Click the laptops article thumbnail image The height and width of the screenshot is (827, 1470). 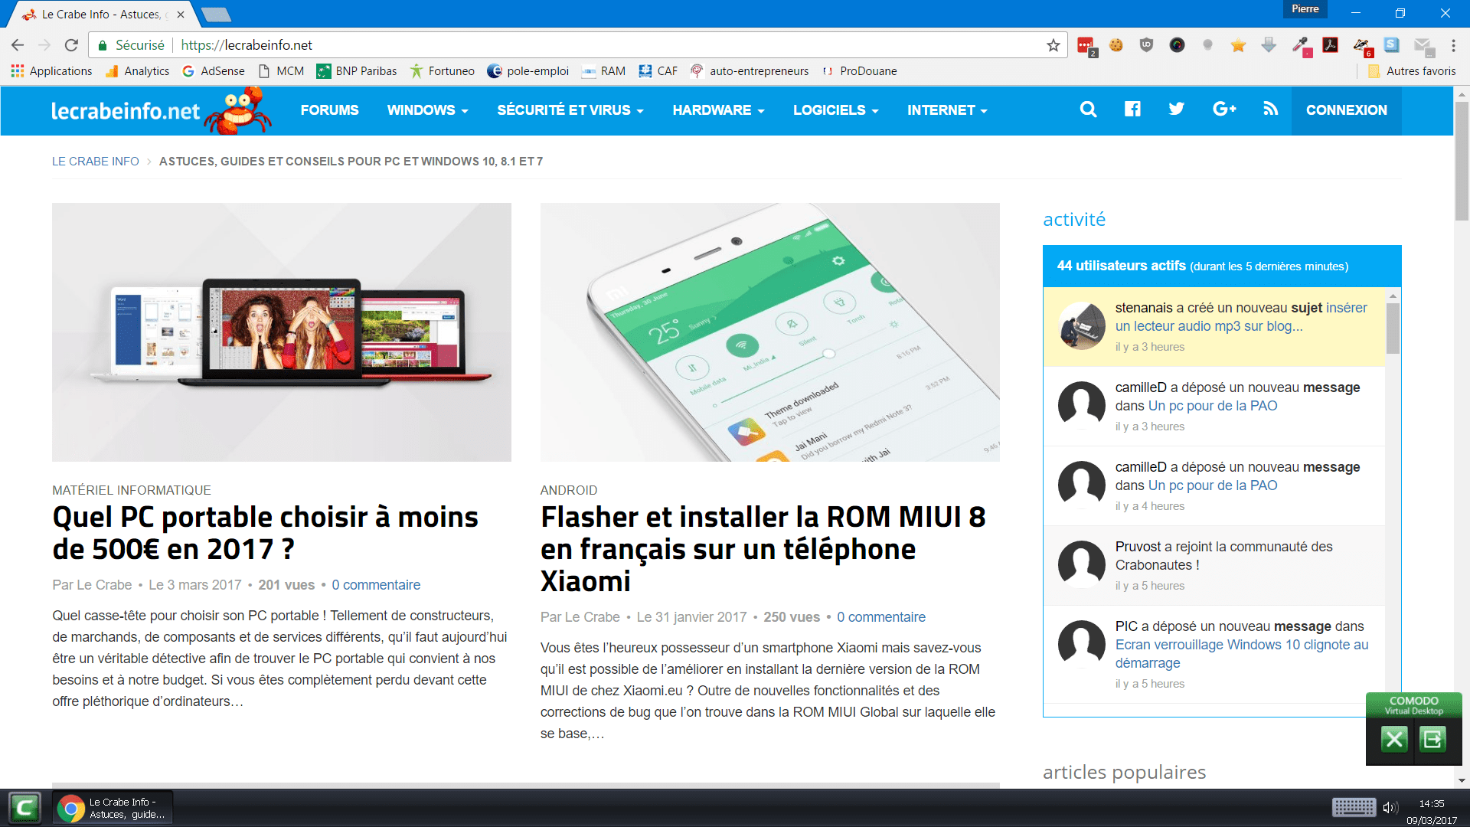282,332
